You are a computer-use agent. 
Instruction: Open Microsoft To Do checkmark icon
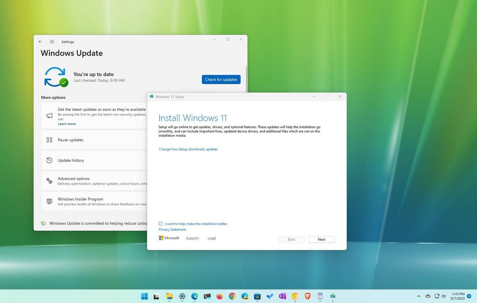click(270, 296)
